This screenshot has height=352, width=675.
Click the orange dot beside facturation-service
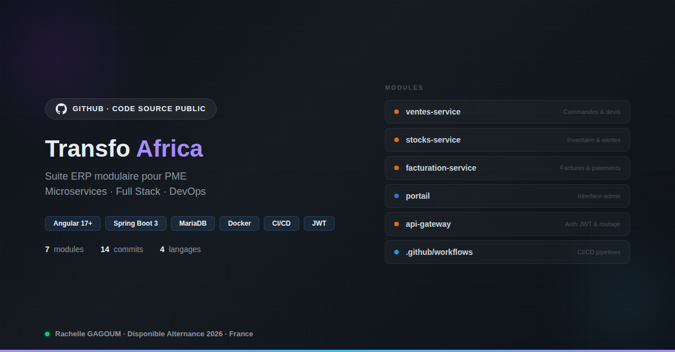397,168
